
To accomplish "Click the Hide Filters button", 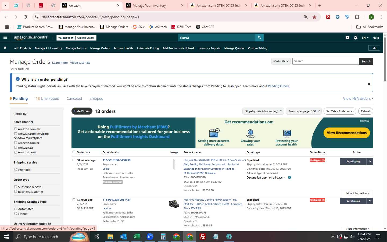I will [x=82, y=111].
